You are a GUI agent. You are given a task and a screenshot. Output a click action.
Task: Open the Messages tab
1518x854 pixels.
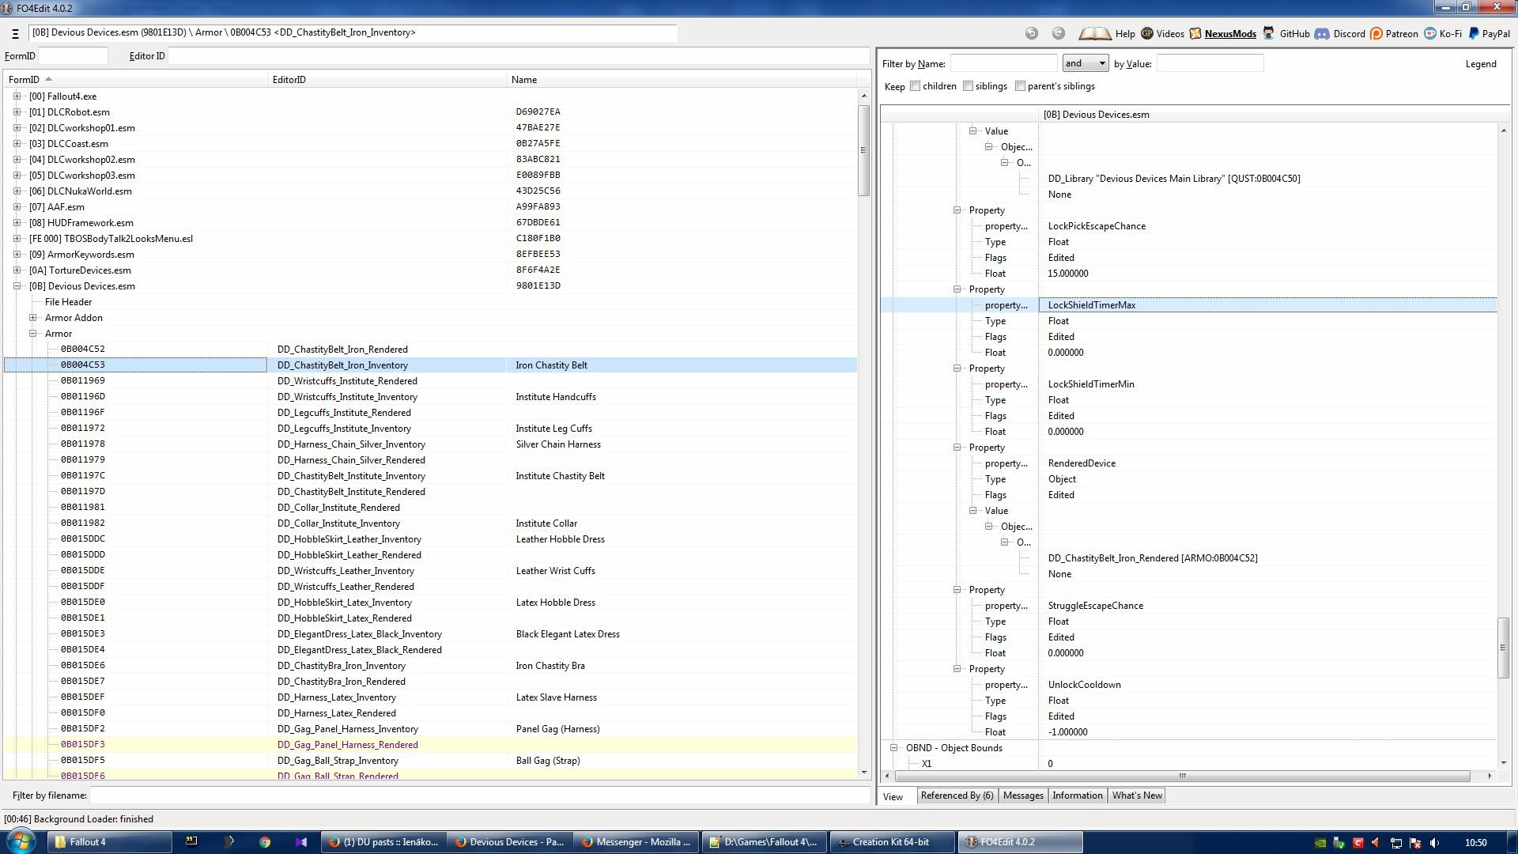[x=1023, y=795]
